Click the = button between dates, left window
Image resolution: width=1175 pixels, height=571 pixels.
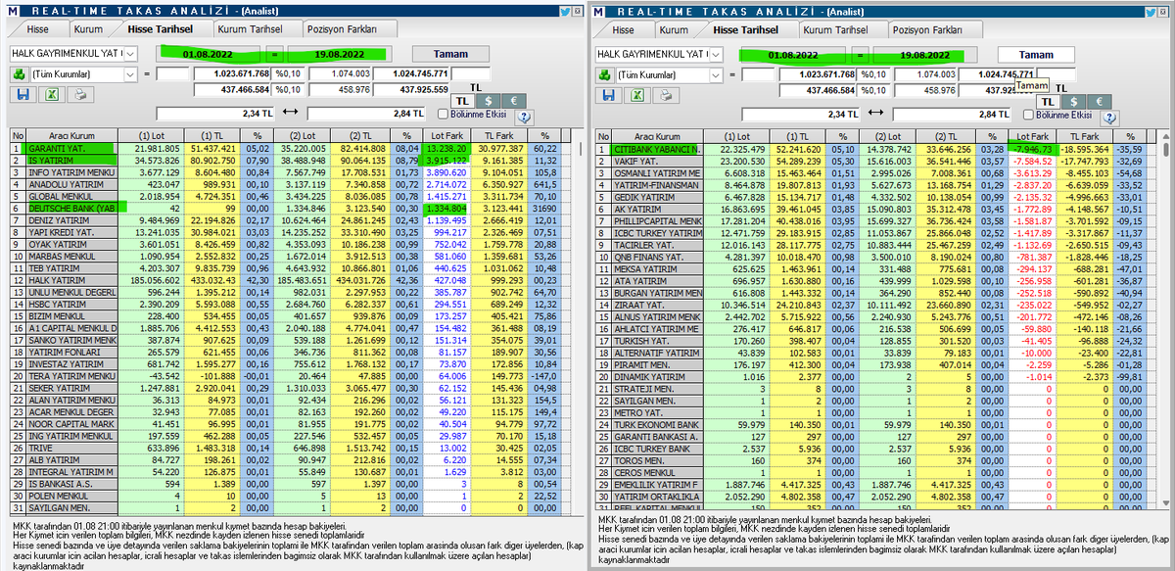(274, 53)
